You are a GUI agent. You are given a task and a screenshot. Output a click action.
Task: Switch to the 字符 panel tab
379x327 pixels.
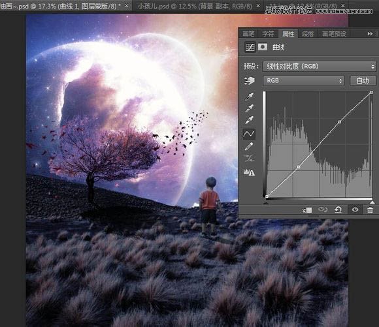tap(269, 34)
